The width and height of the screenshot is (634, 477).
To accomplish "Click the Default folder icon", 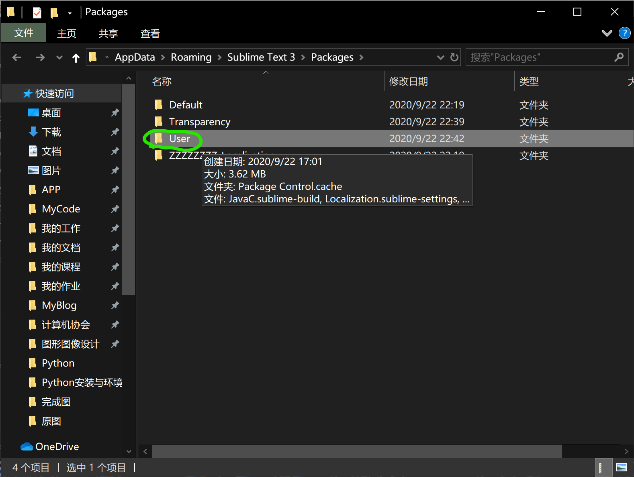I will point(159,105).
